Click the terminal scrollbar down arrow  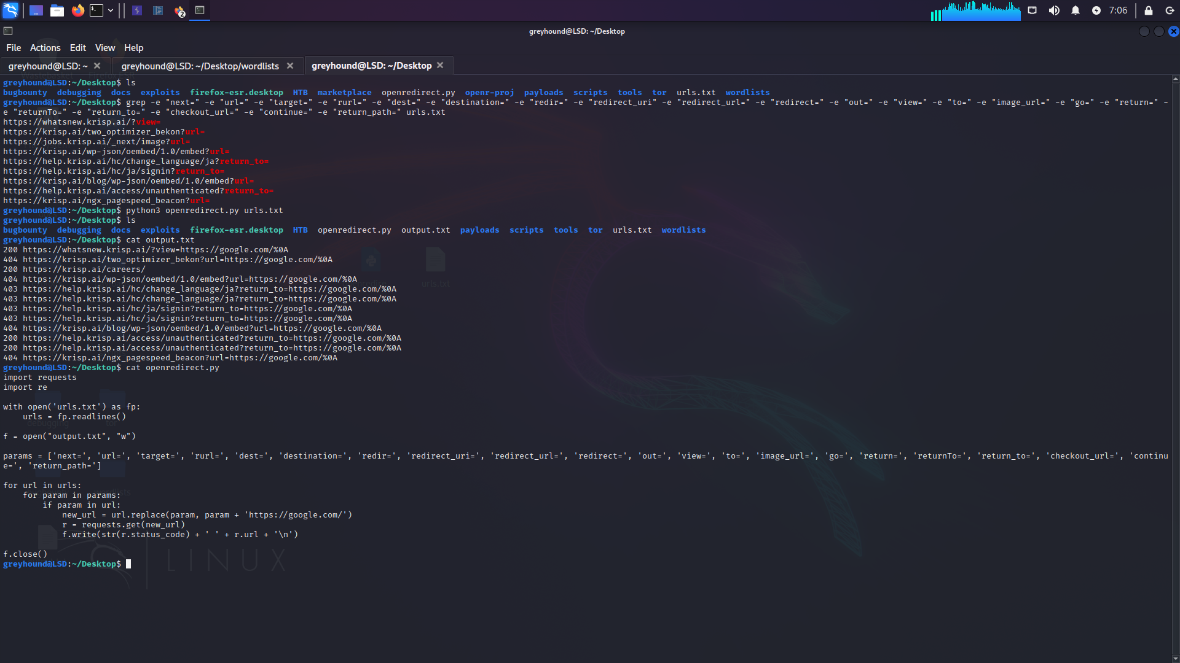tap(1175, 659)
